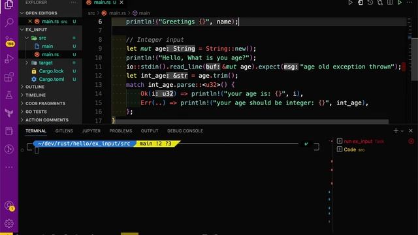
Task: Select main.rs in the src folder
Action: point(50,54)
